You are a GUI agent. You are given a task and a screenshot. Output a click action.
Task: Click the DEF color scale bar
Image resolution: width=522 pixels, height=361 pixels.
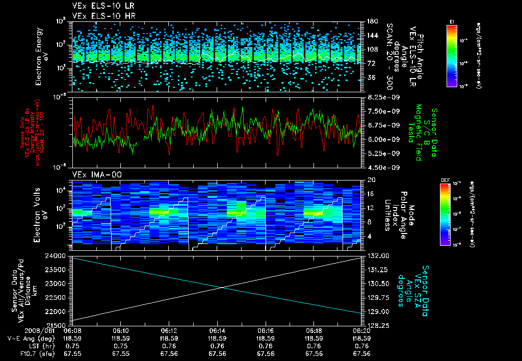[446, 215]
